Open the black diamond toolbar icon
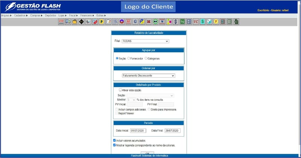The image size is (301, 158). (82, 22)
